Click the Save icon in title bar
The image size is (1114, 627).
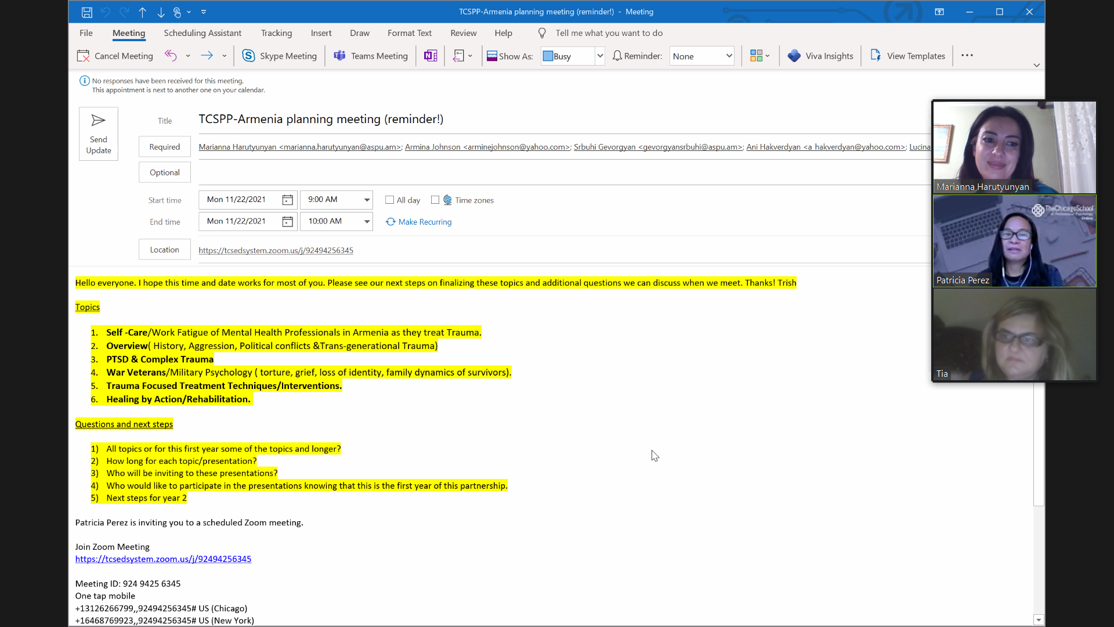pyautogui.click(x=86, y=12)
